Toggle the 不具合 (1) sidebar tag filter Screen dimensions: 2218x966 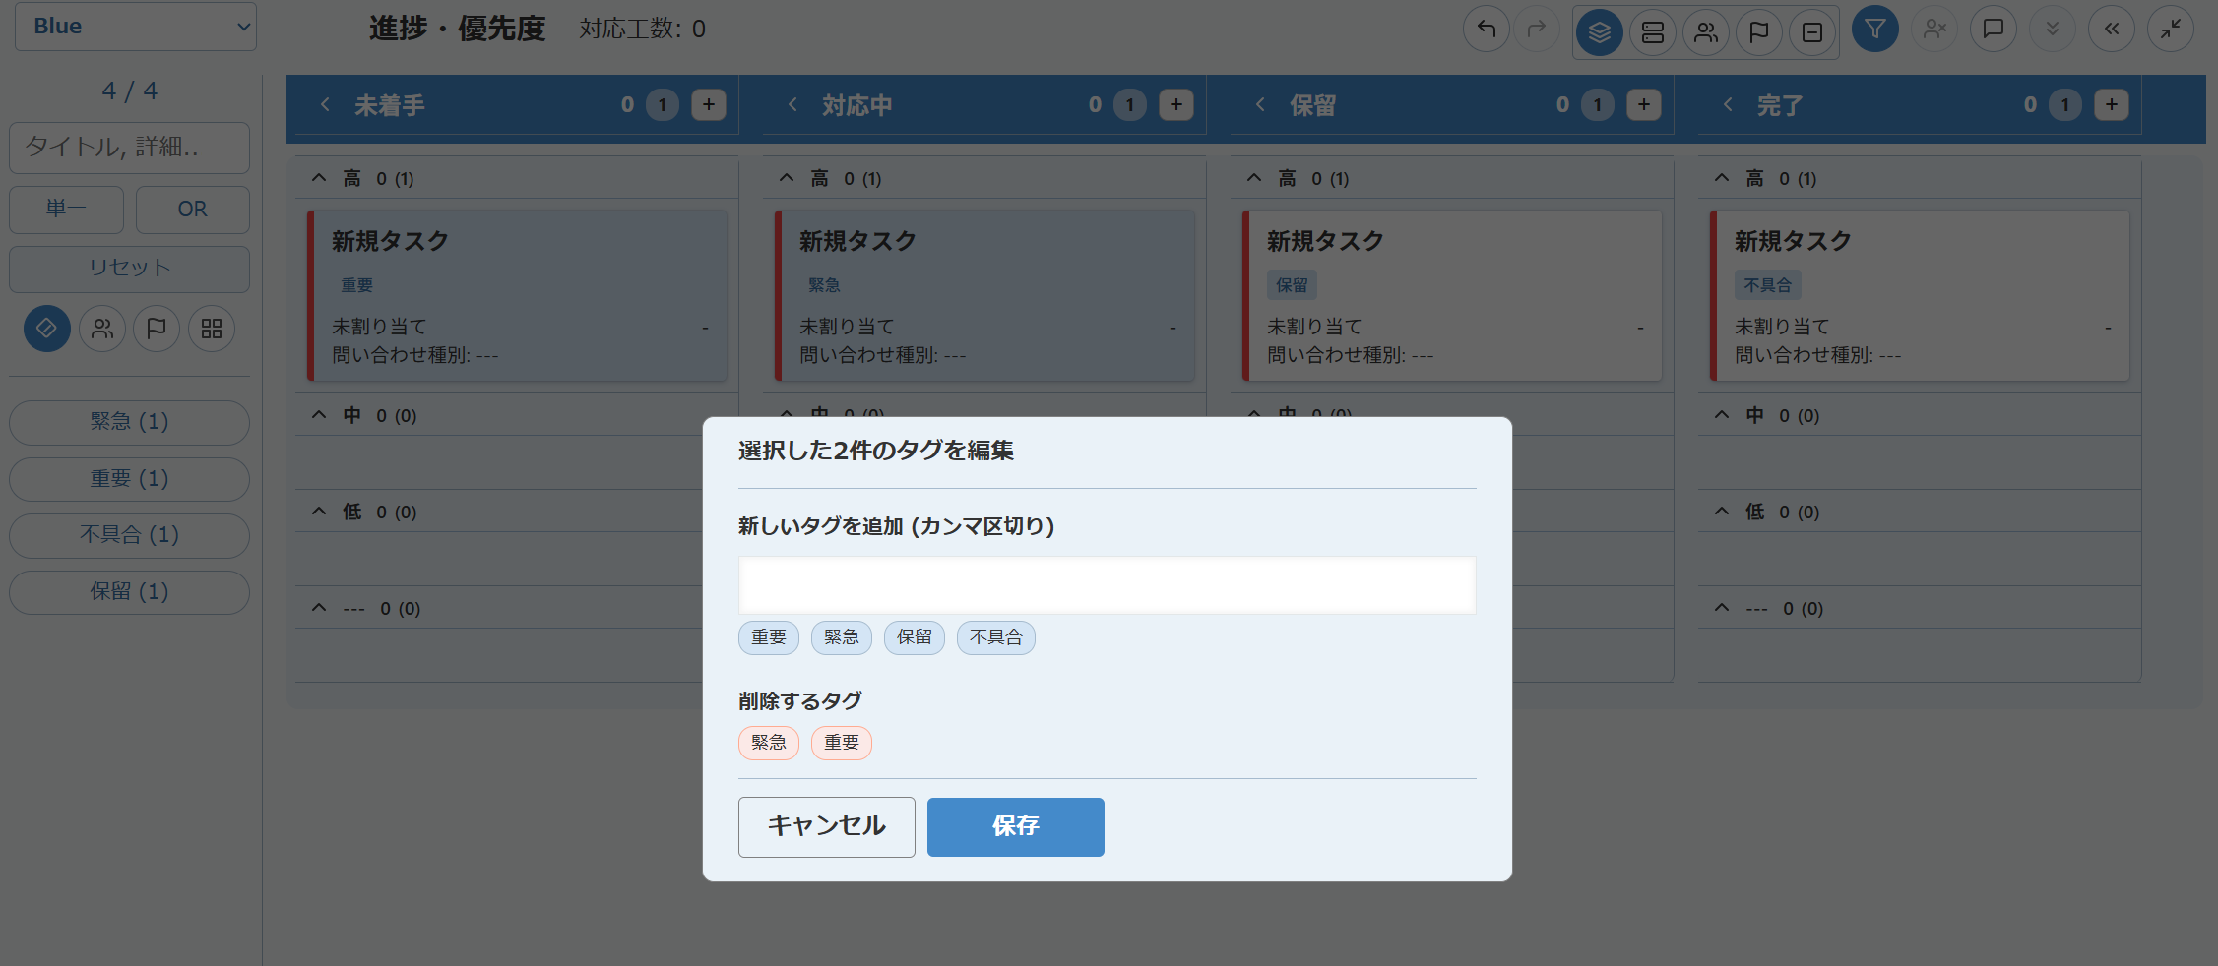tap(129, 535)
